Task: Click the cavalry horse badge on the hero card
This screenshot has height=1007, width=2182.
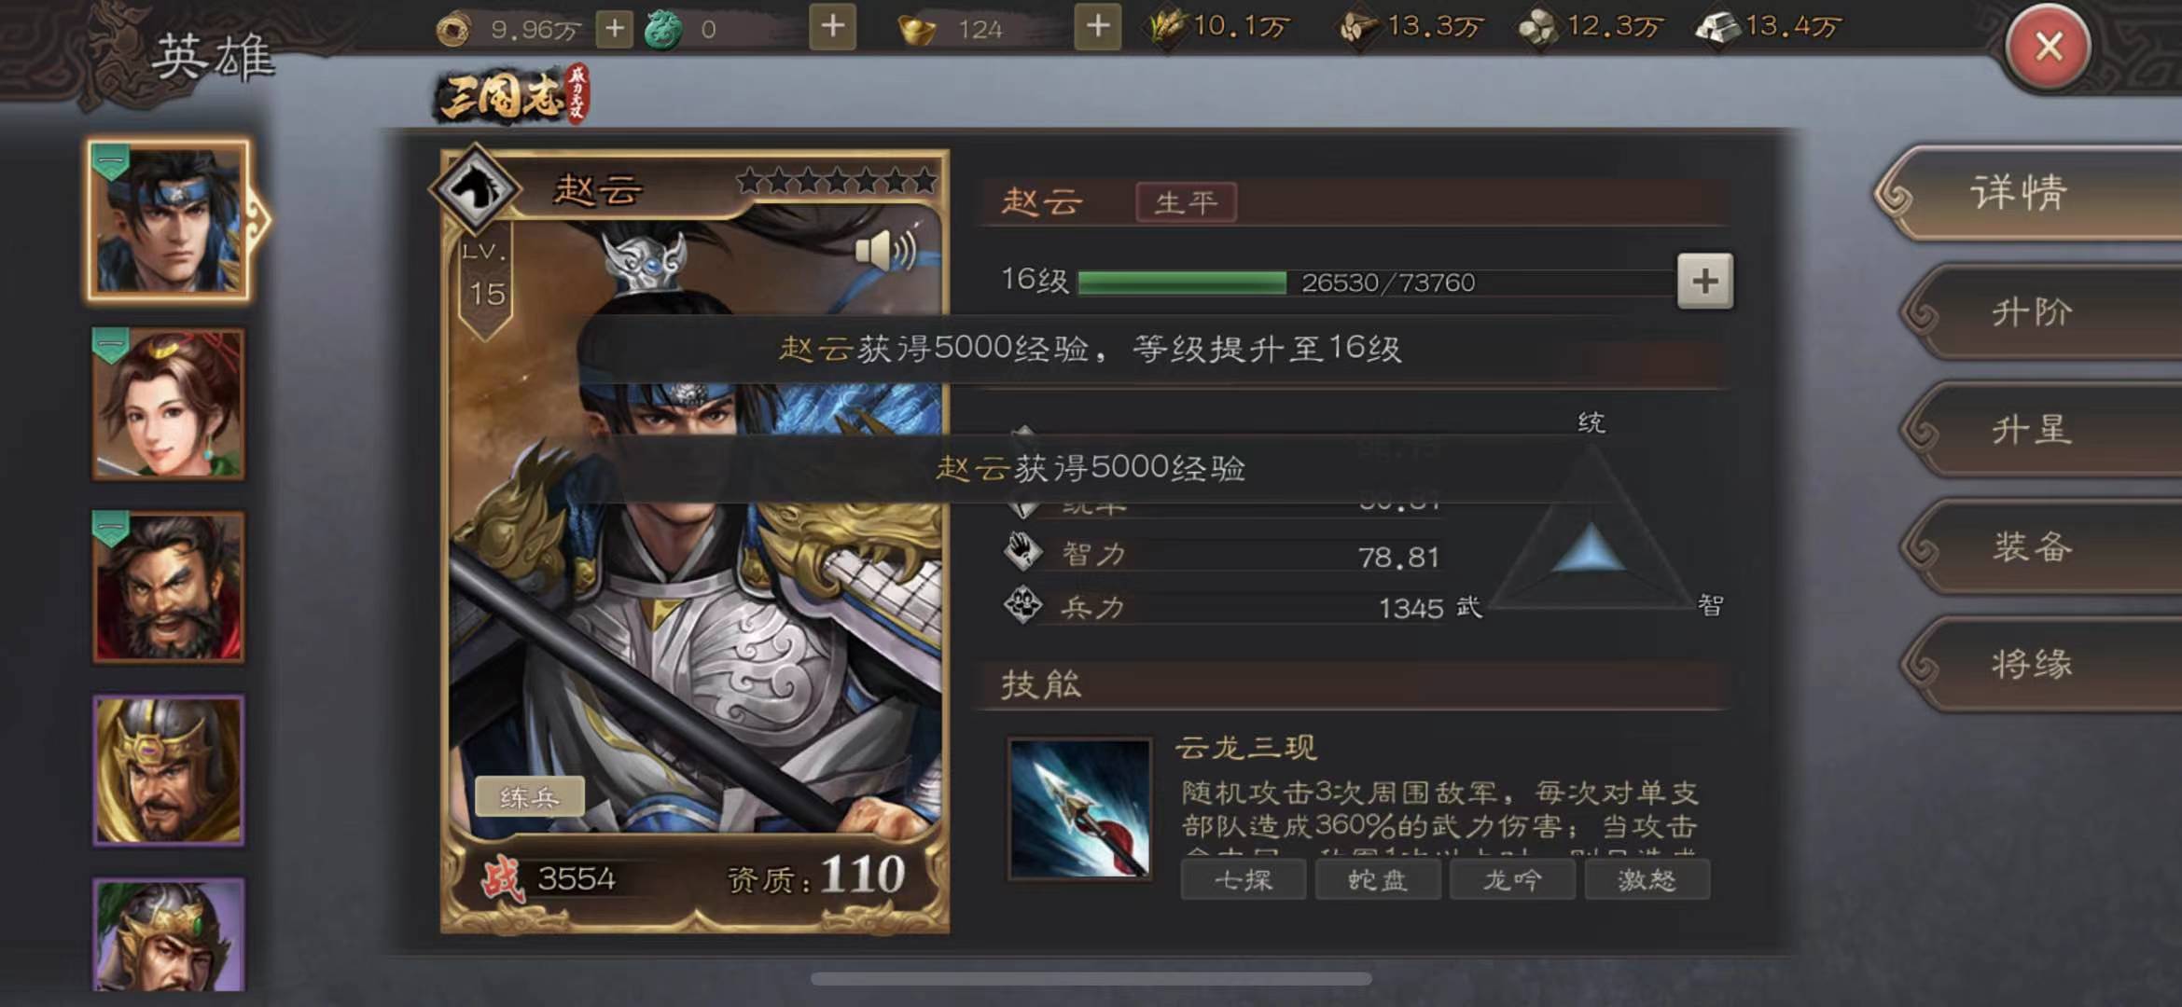Action: [x=477, y=188]
